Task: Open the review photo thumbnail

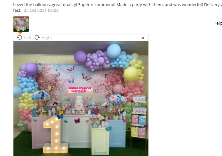Action: [x=21, y=24]
